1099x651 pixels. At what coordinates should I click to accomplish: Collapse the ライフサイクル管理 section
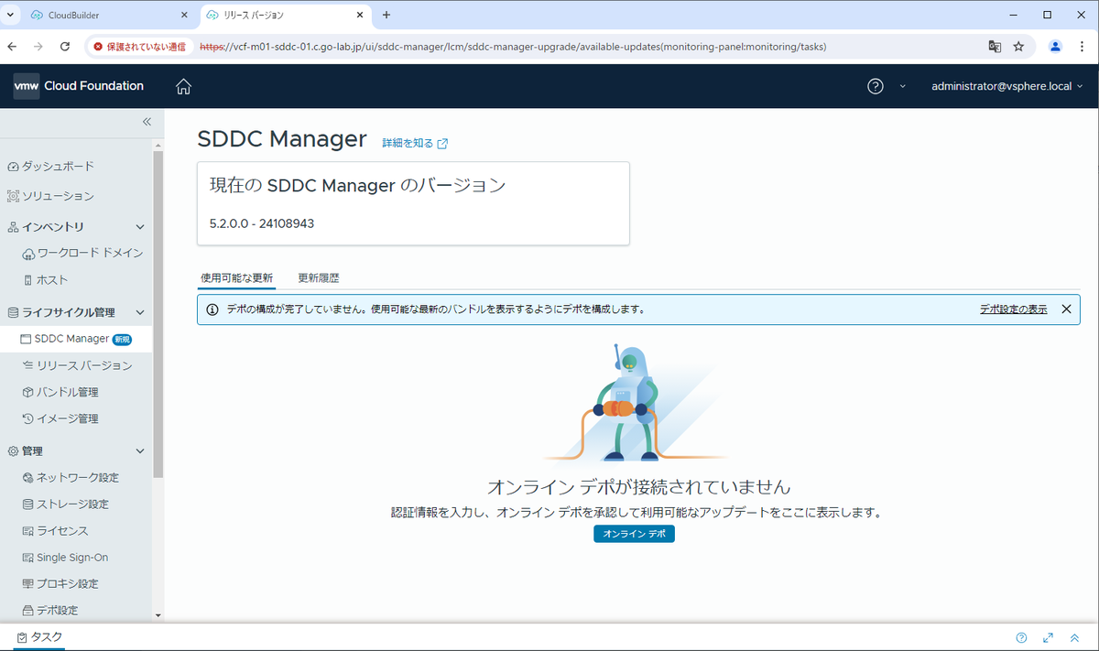tap(140, 312)
